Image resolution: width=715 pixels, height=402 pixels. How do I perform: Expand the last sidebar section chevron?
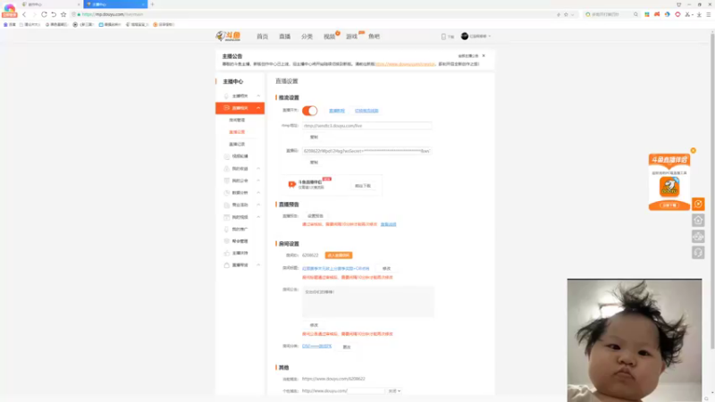258,264
